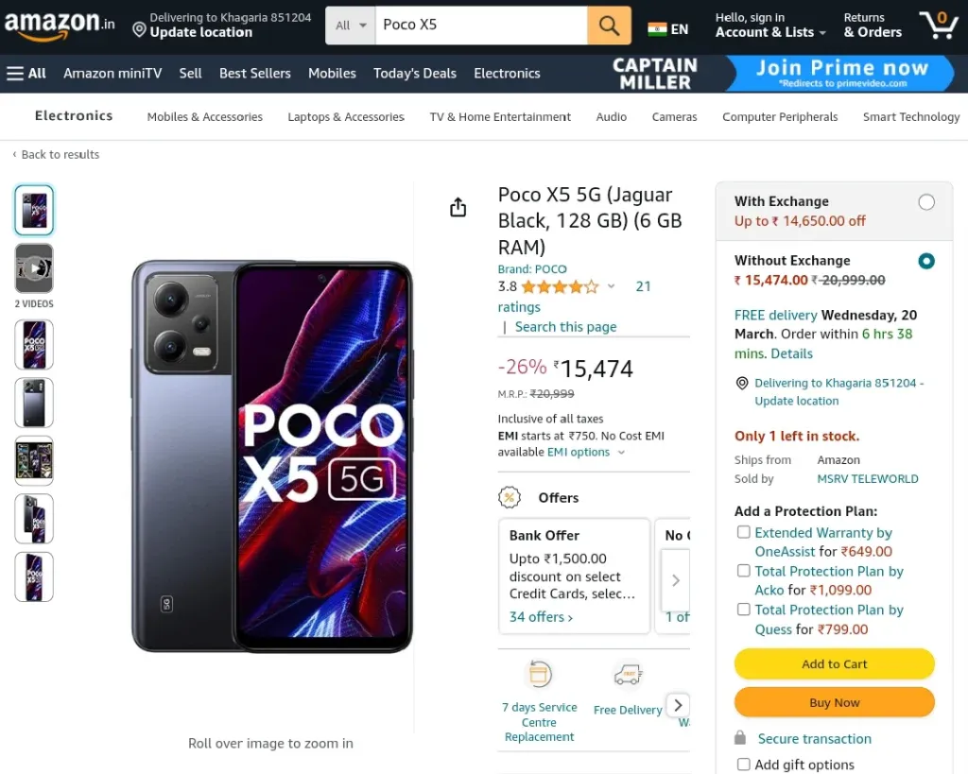Click the Amazon.in logo
Viewport: 968px width, 774px height.
60,26
